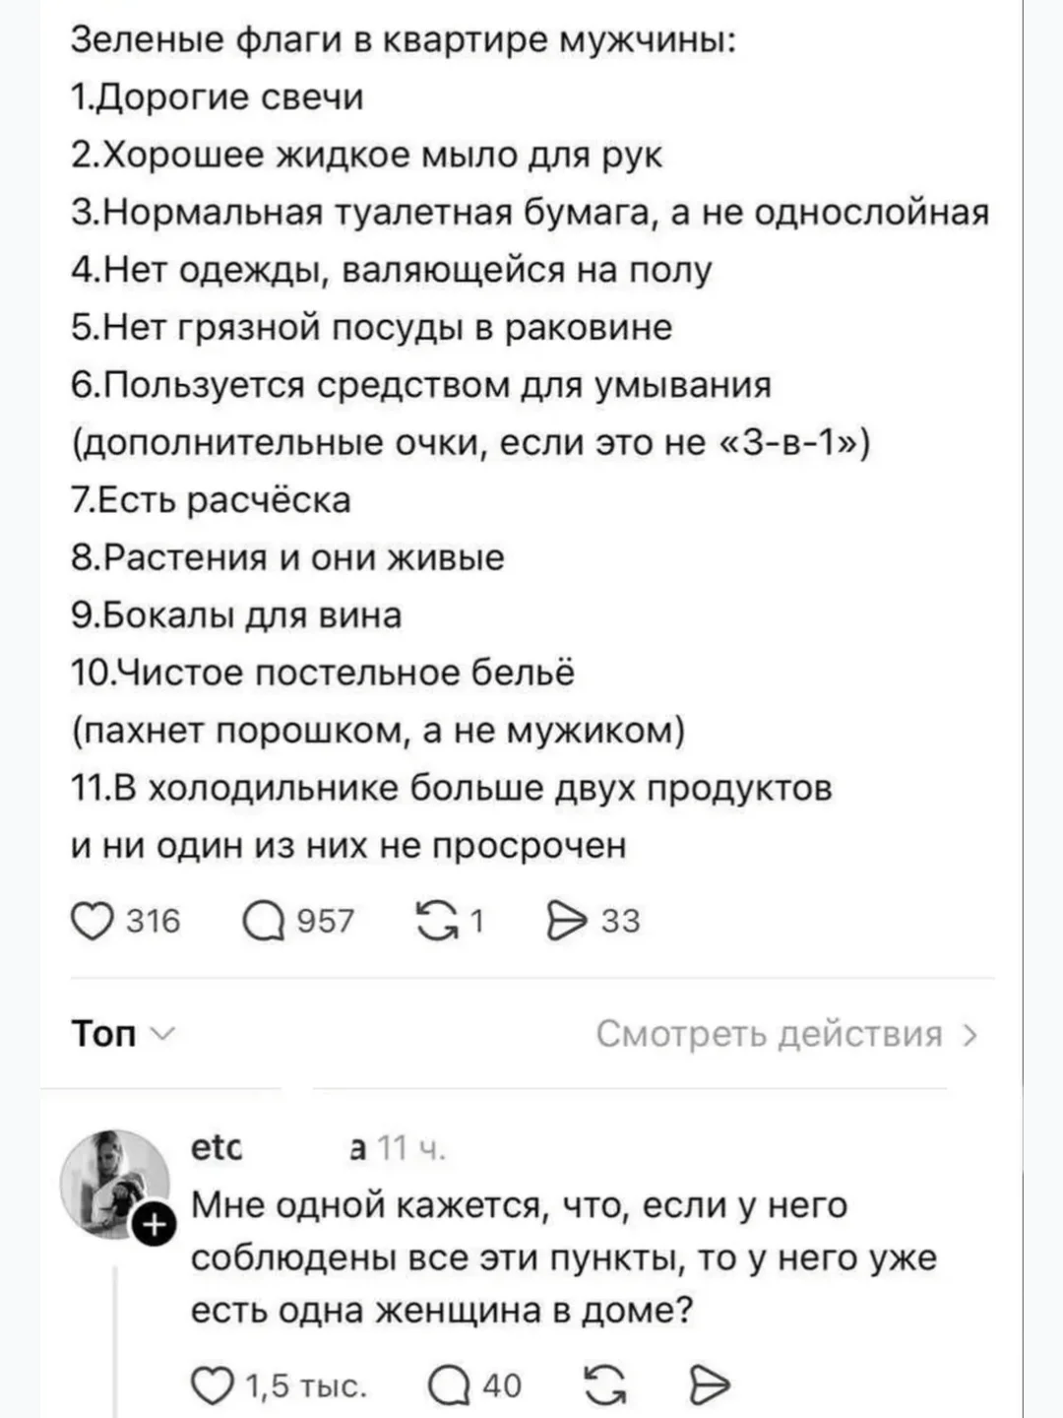View the 316 likes count on main post
This screenshot has width=1063, height=1418.
click(x=154, y=922)
